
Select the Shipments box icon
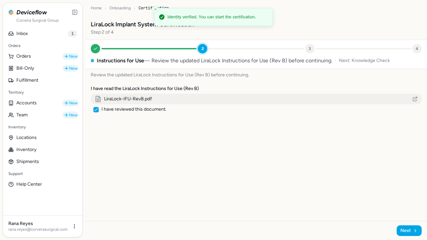tap(11, 162)
